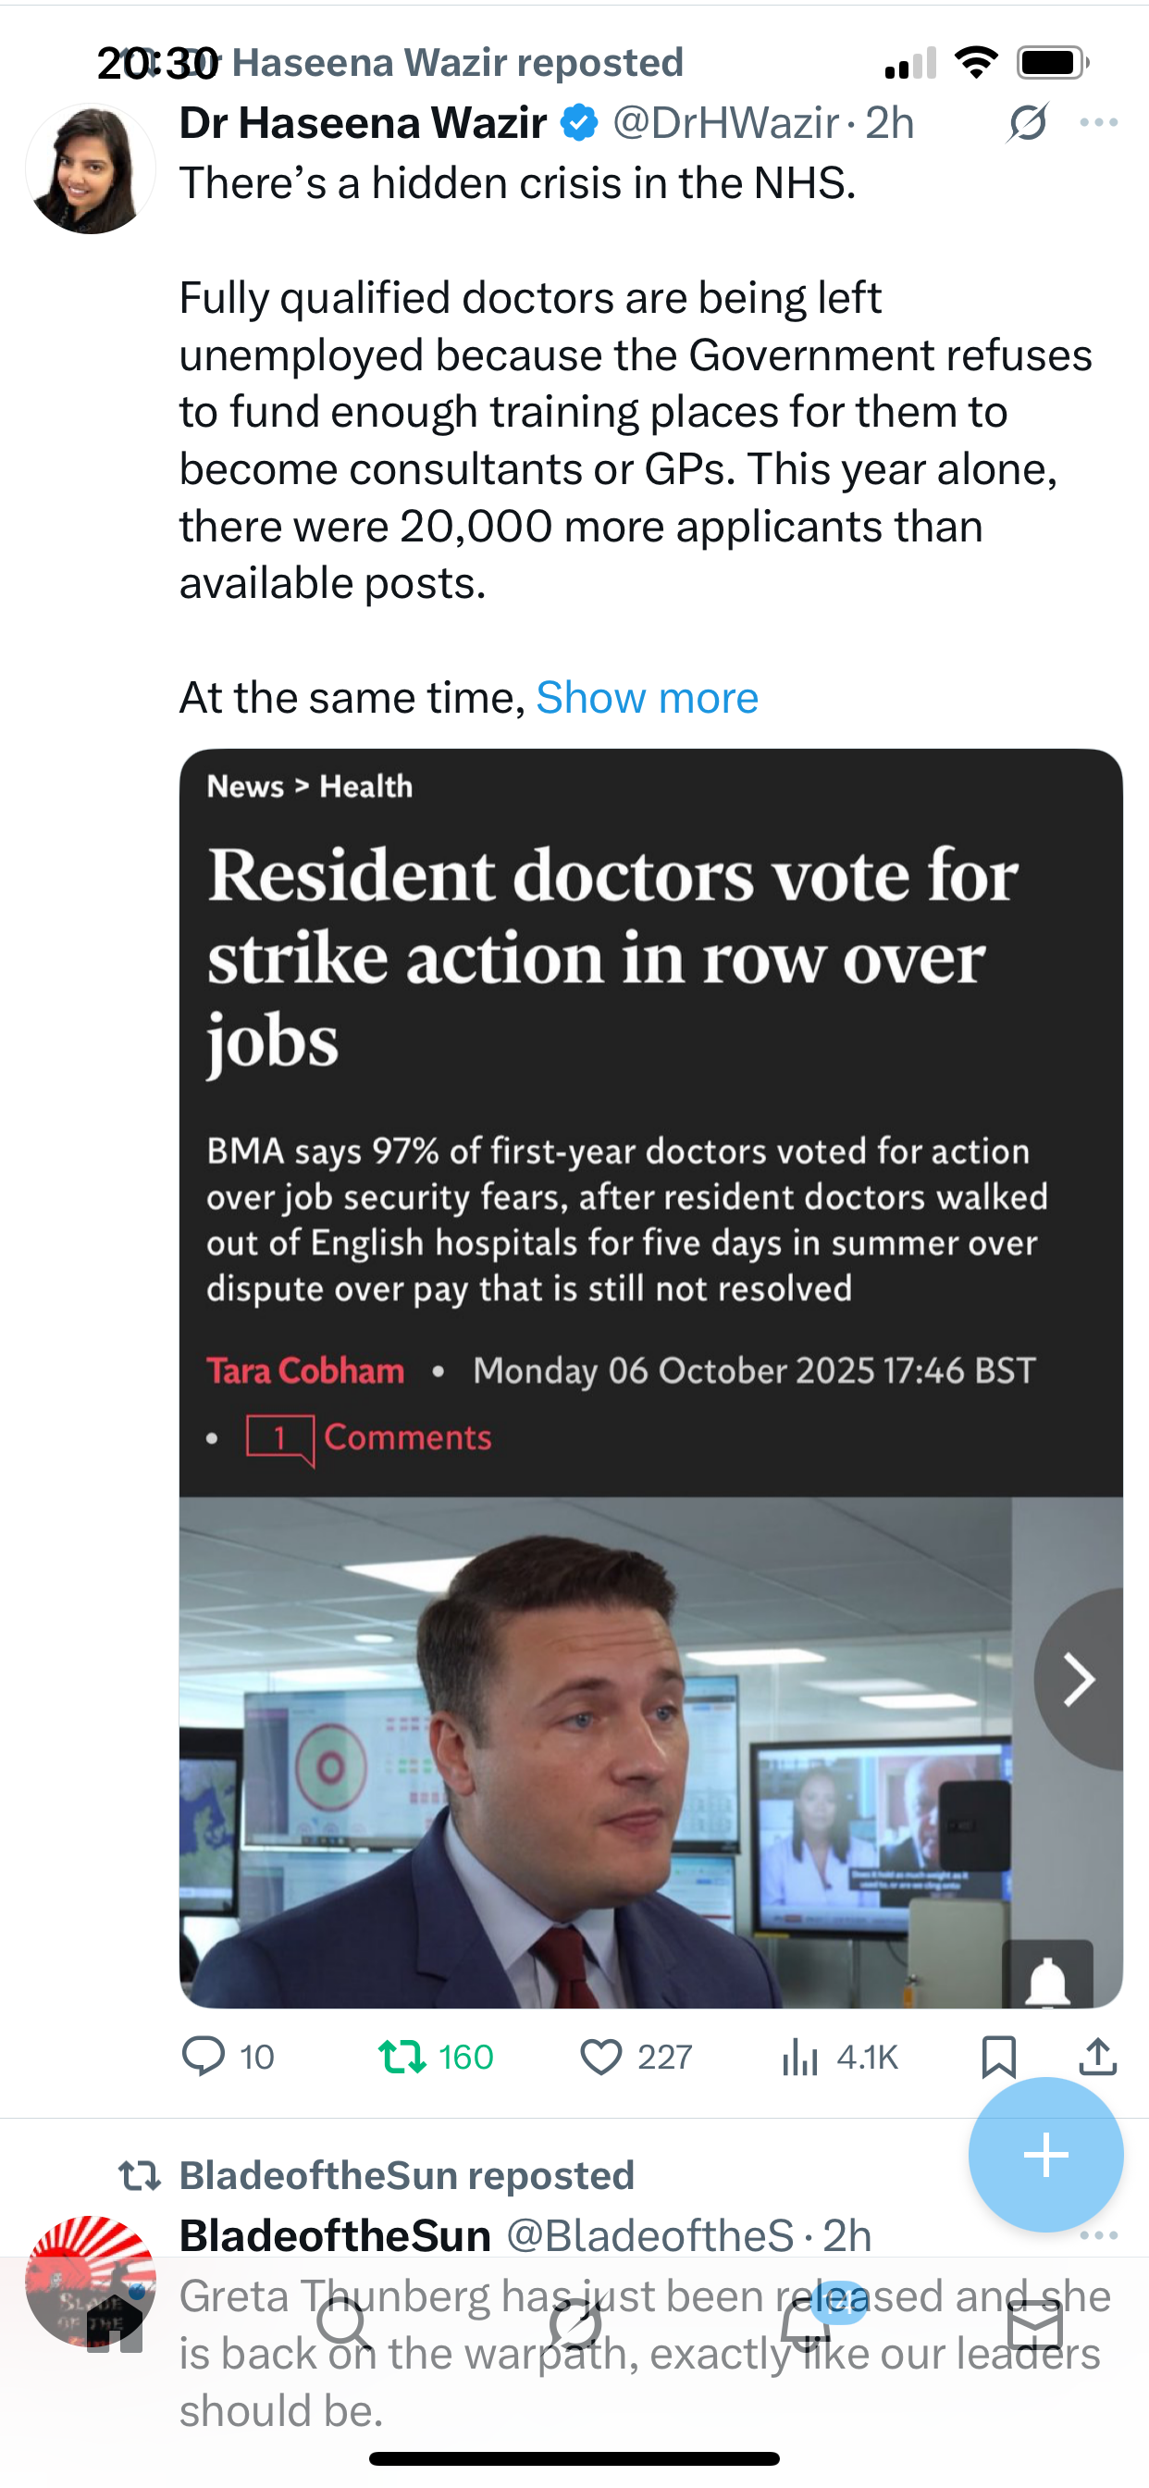The width and height of the screenshot is (1149, 2488).
Task: Reply to the hidden NHS crisis post
Action: click(x=204, y=2057)
